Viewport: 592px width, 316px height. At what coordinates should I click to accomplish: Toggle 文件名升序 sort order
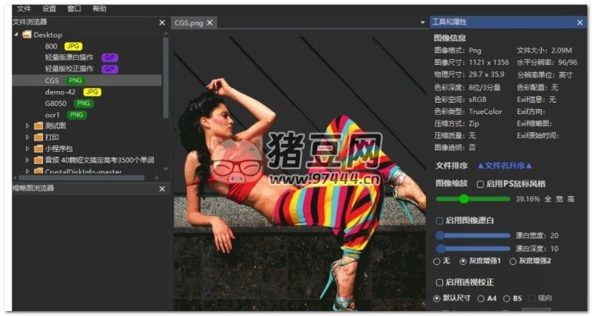tap(504, 166)
